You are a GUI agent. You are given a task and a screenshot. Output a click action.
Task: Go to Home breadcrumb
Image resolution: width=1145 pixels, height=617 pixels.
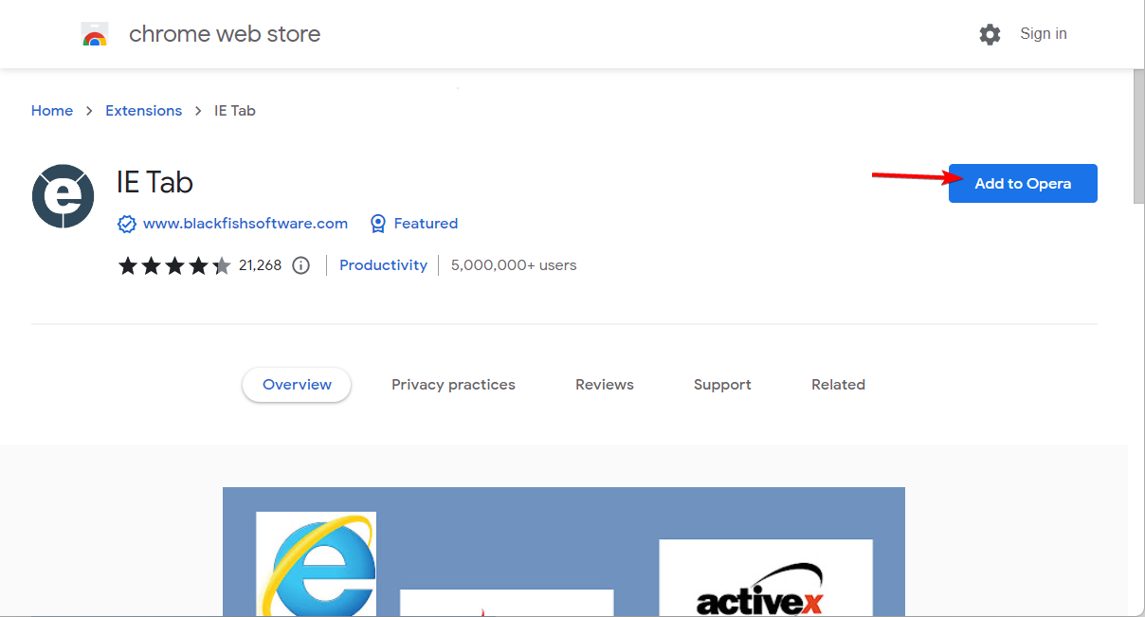coord(52,111)
